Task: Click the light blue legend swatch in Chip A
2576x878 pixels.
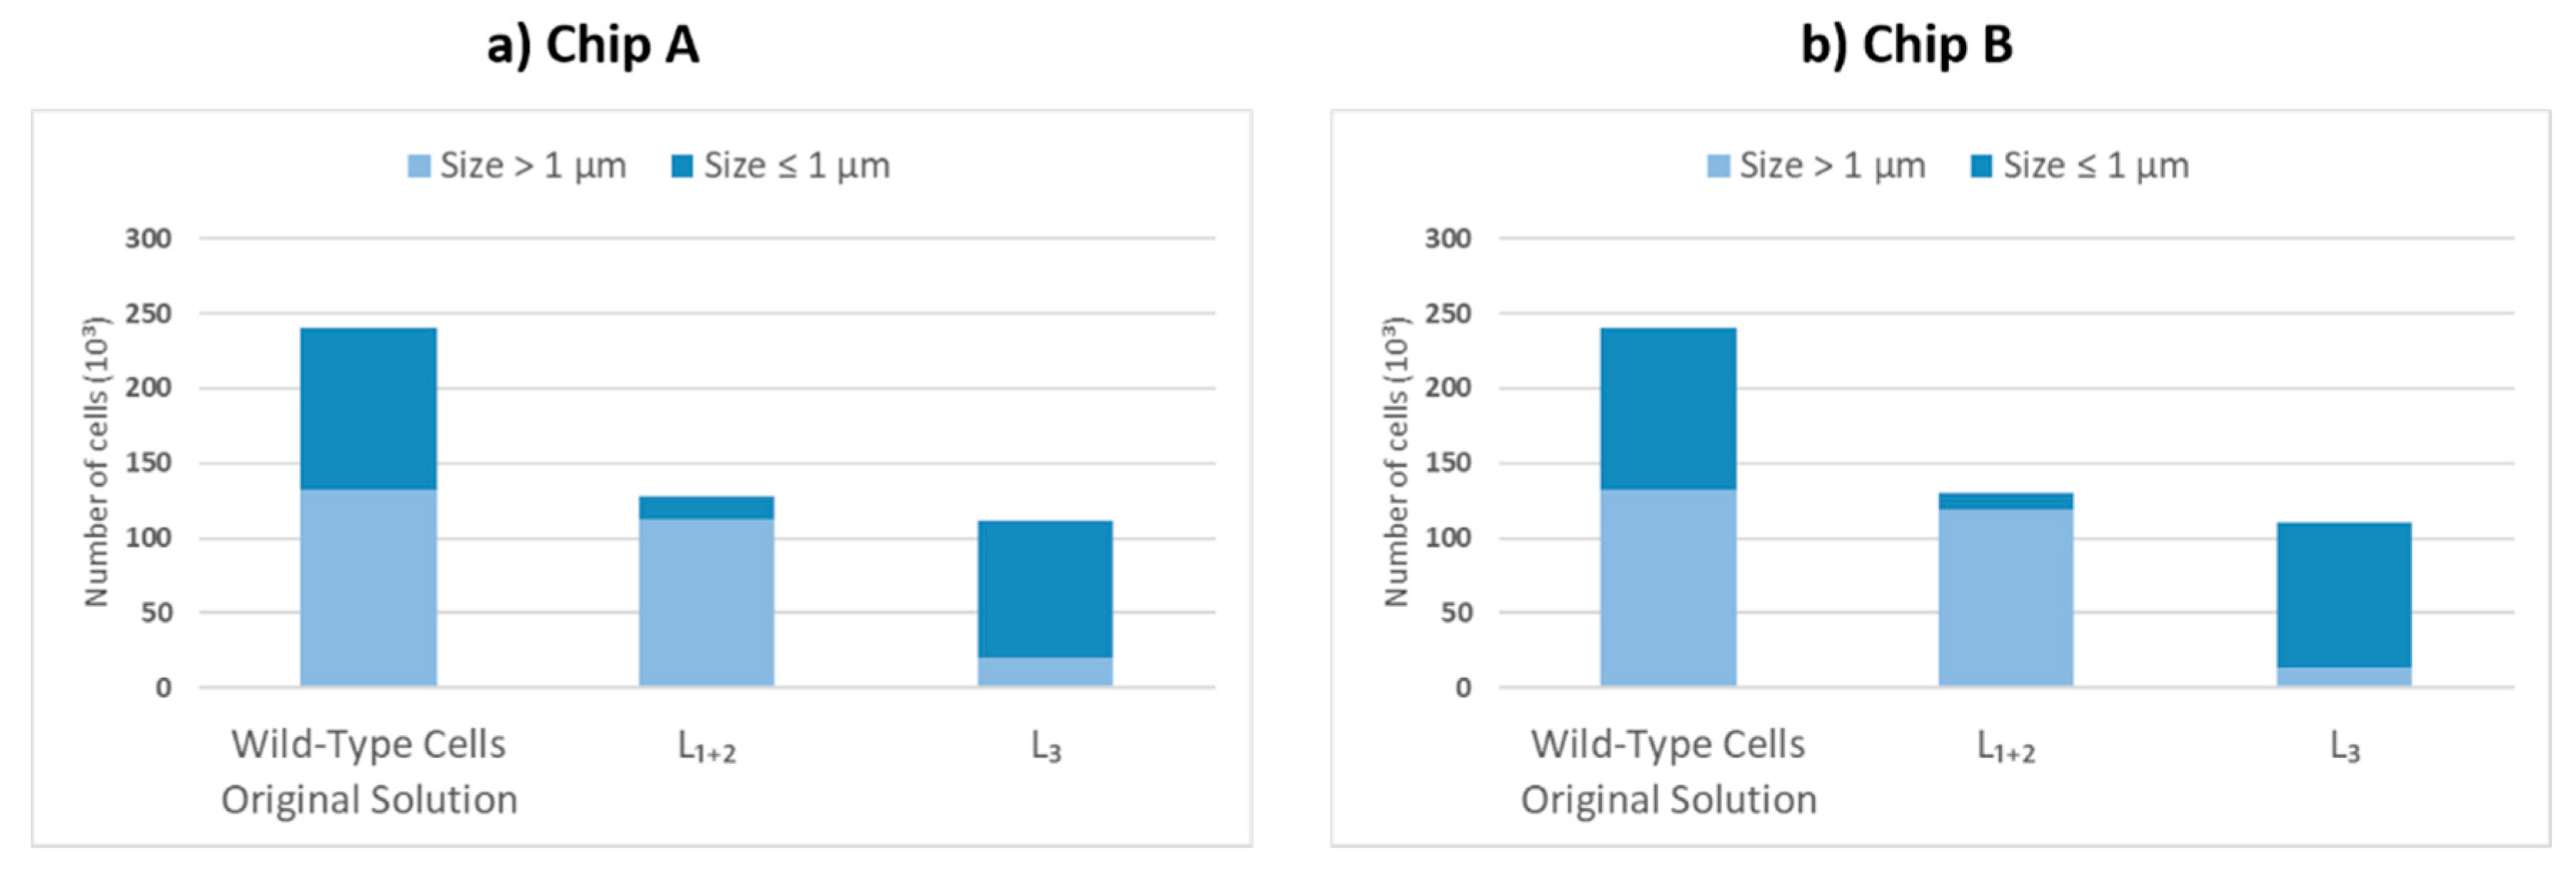Action: point(419,166)
